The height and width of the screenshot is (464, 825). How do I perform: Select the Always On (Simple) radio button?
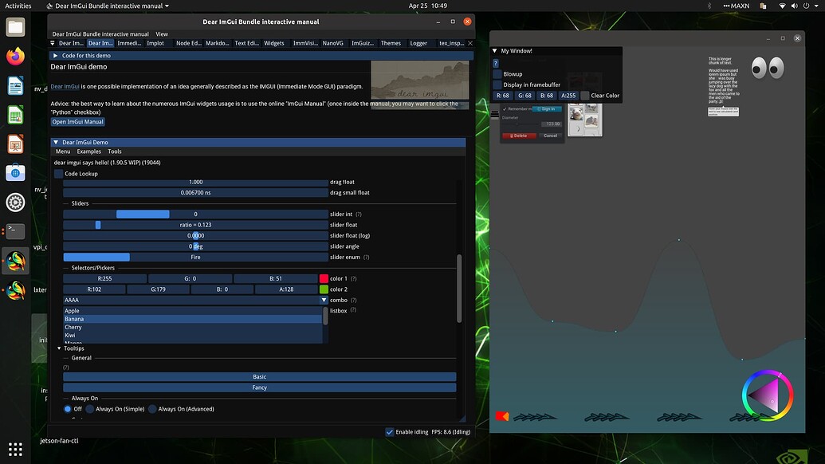[x=90, y=409]
